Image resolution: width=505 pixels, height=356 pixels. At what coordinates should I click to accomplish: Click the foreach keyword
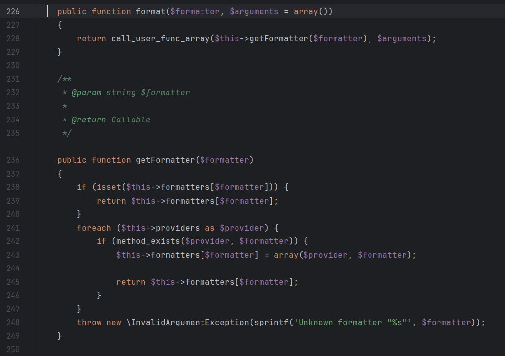tap(94, 228)
